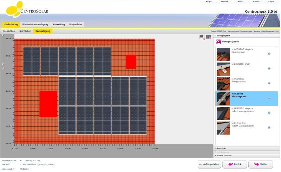Click info icon for MS Constooc Einlegesystem
The height and width of the screenshot is (172, 281).
[269, 83]
